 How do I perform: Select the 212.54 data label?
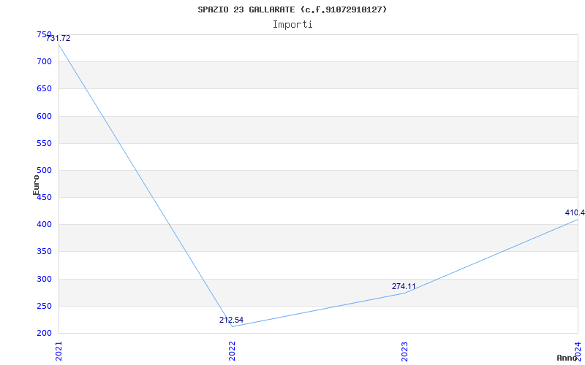tap(231, 320)
